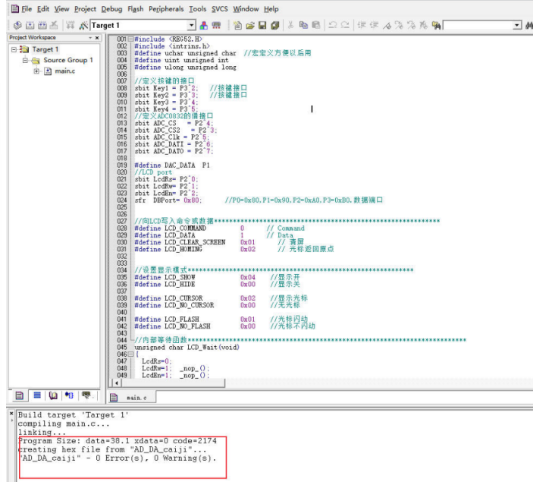Open Options for Target wand icon

point(83,25)
